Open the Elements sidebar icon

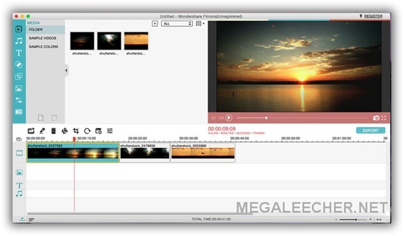pos(19,88)
